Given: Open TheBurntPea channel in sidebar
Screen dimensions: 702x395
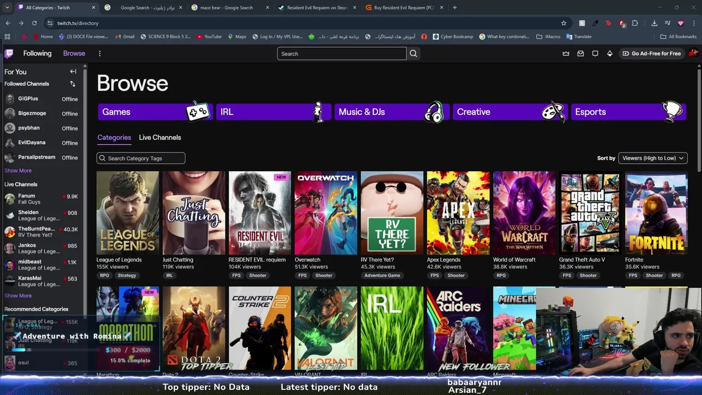Looking at the screenshot, I should pyautogui.click(x=42, y=232).
